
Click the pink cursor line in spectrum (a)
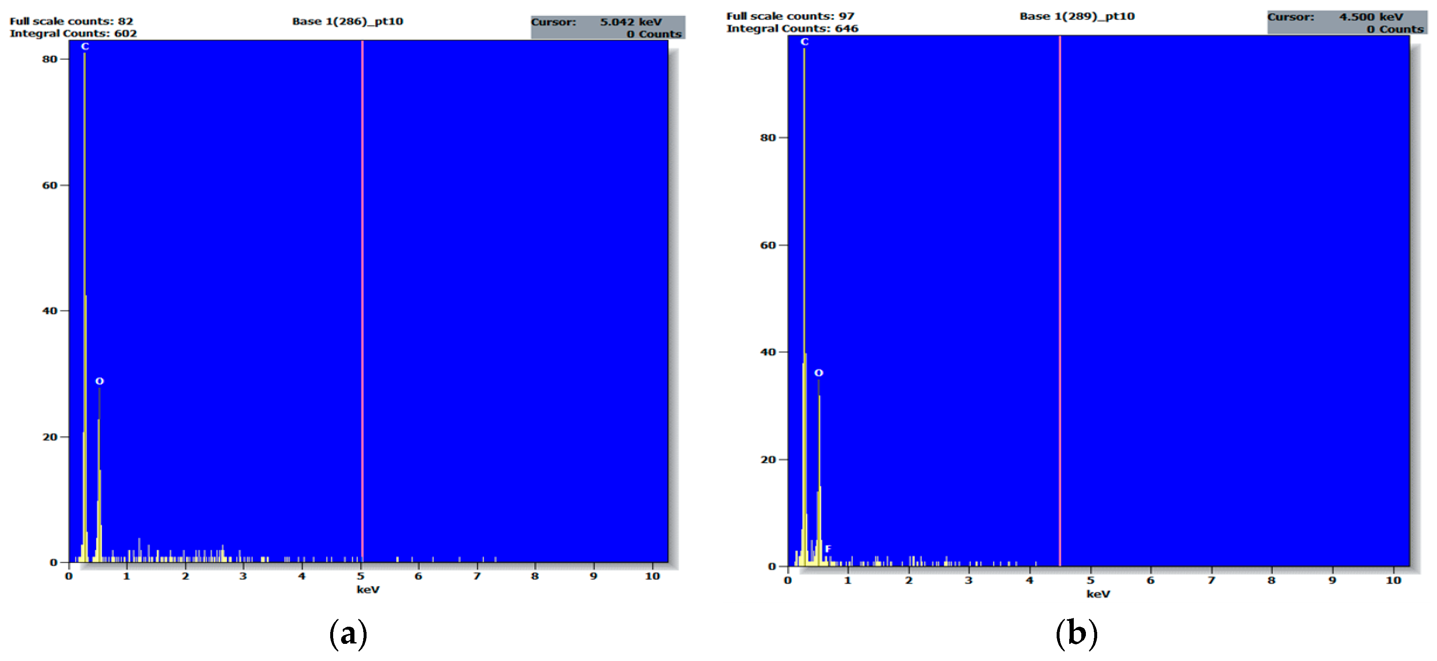[362, 279]
